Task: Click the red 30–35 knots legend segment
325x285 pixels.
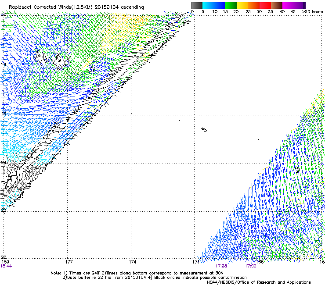Action: (265, 5)
